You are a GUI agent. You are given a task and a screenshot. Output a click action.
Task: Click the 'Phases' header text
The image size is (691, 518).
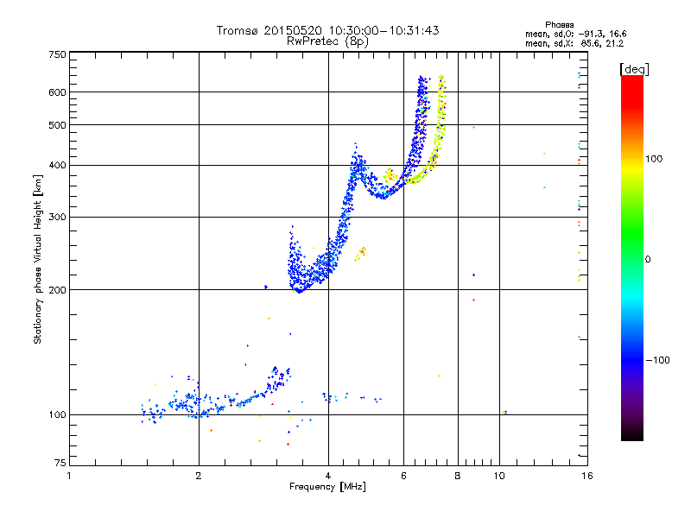tap(559, 25)
